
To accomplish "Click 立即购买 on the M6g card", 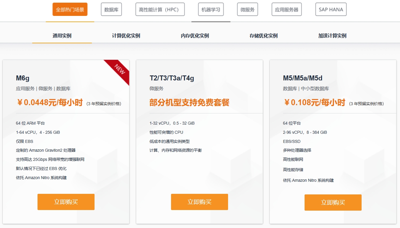I will pyautogui.click(x=66, y=202).
